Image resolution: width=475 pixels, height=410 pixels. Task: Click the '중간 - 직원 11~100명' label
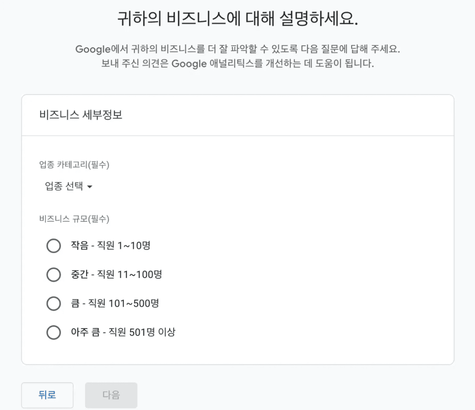point(116,274)
